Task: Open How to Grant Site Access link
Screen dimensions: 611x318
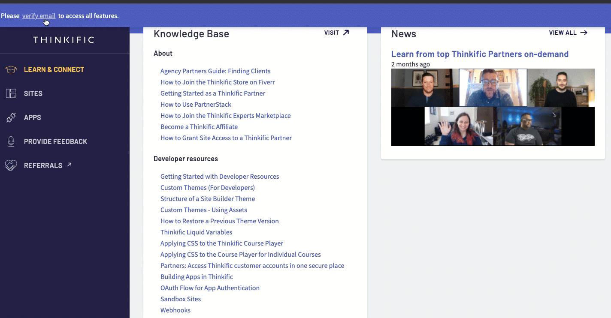Action: click(x=226, y=138)
